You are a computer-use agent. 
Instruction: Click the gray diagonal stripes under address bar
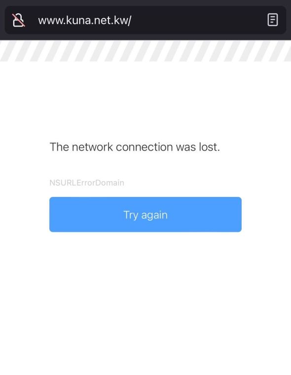(x=145, y=51)
